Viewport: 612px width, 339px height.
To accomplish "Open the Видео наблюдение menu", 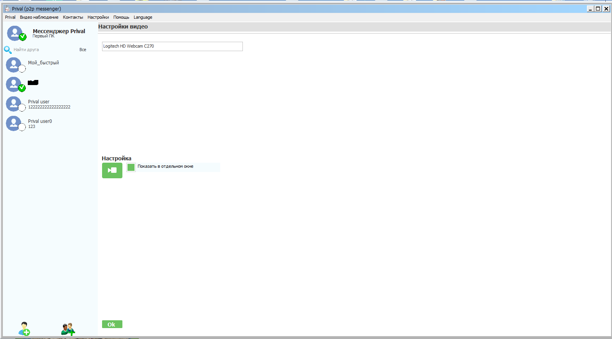I will pos(39,17).
